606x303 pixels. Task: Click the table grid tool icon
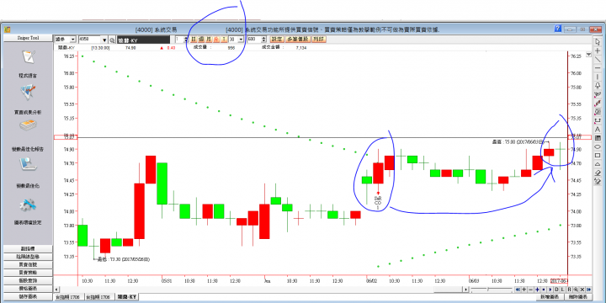click(x=598, y=138)
